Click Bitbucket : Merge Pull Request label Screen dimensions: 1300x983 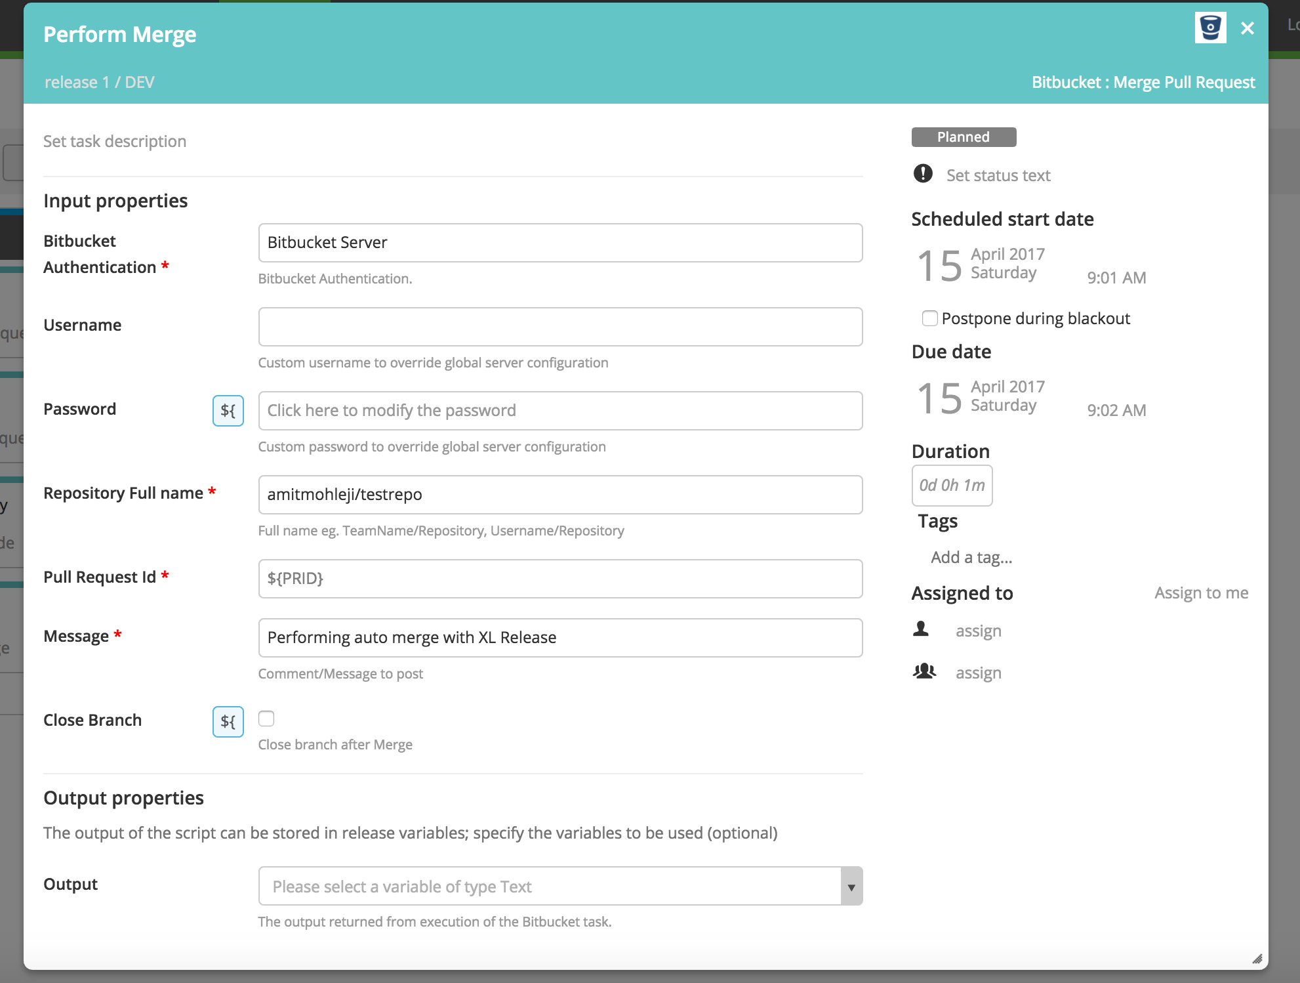(1143, 82)
